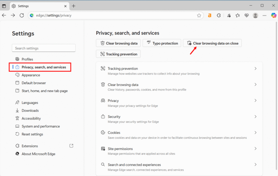278x176 pixels.
Task: Open Start, home, and new tab page
Action: click(x=45, y=91)
